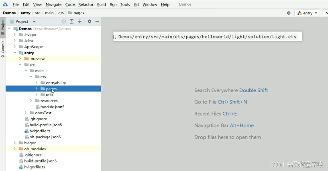Click src in the breadcrumb bar

click(38, 13)
